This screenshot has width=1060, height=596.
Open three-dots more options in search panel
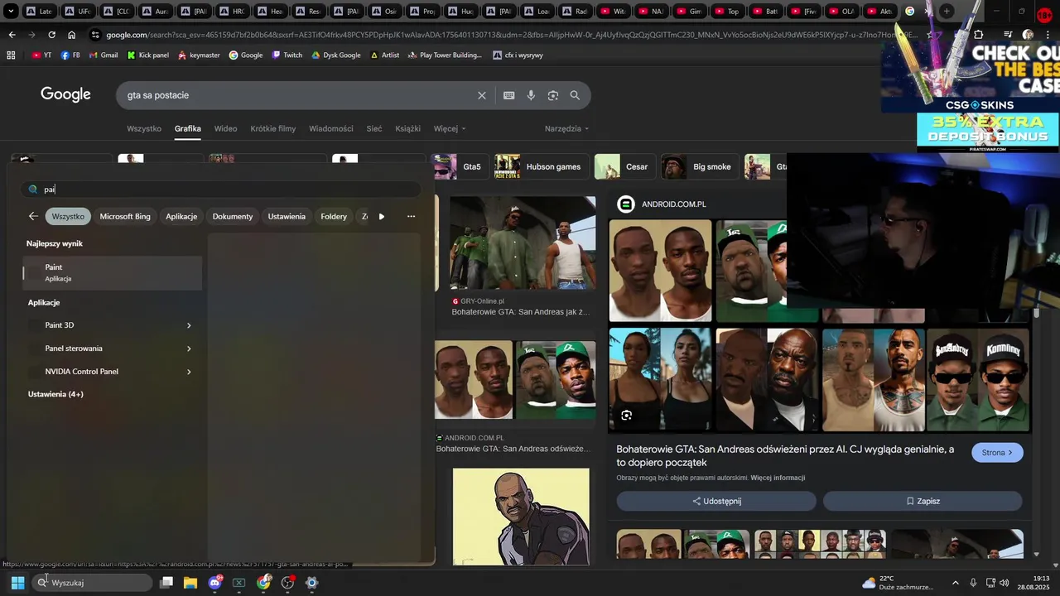point(411,216)
